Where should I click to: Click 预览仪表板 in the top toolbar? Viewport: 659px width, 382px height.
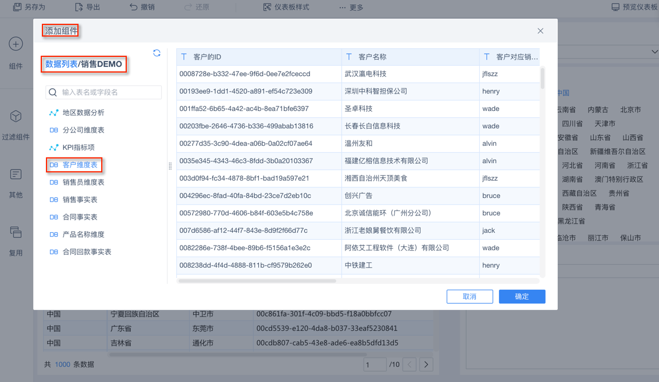tap(635, 7)
